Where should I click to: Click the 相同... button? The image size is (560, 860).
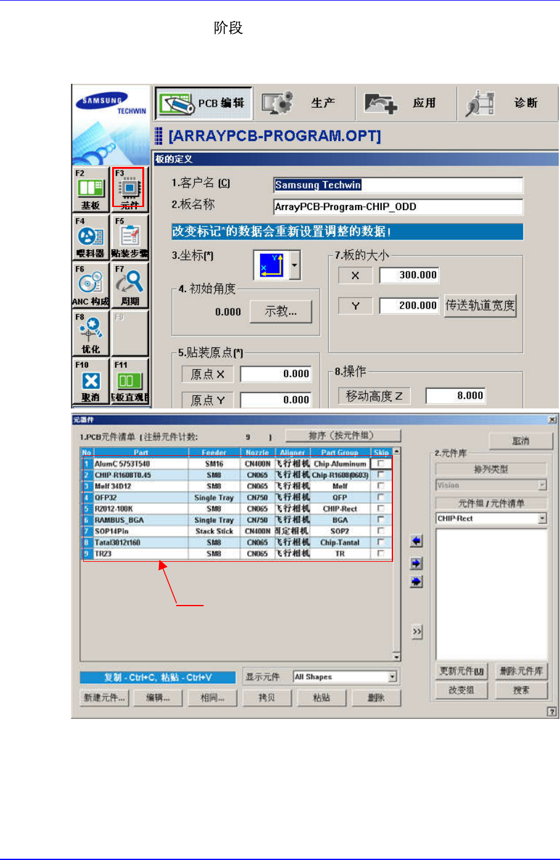[x=213, y=698]
